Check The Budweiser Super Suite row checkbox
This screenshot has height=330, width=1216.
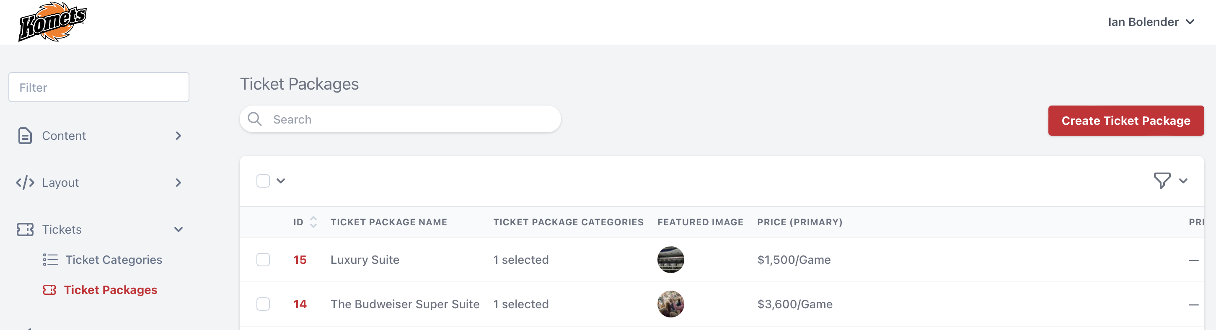tap(263, 304)
